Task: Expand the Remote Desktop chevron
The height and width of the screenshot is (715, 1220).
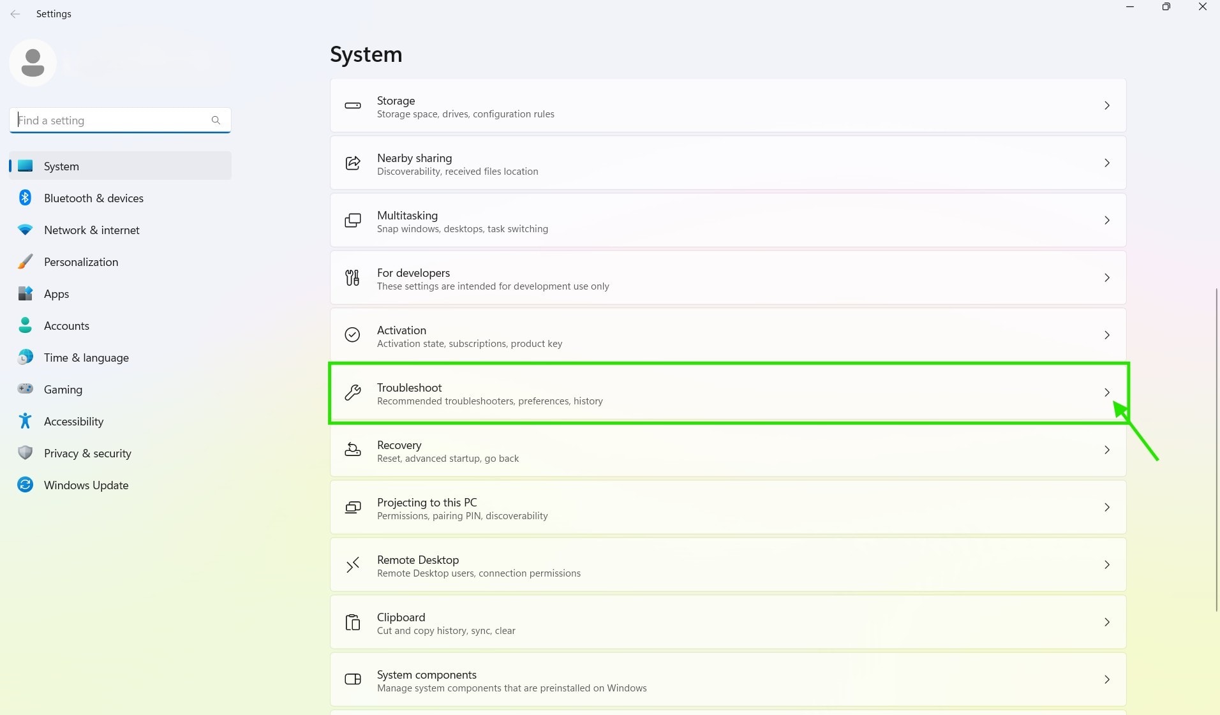Action: click(1107, 565)
